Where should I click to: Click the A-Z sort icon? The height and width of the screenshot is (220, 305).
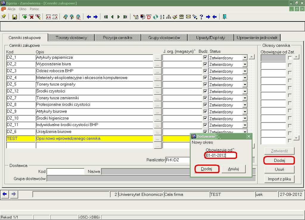(162, 17)
